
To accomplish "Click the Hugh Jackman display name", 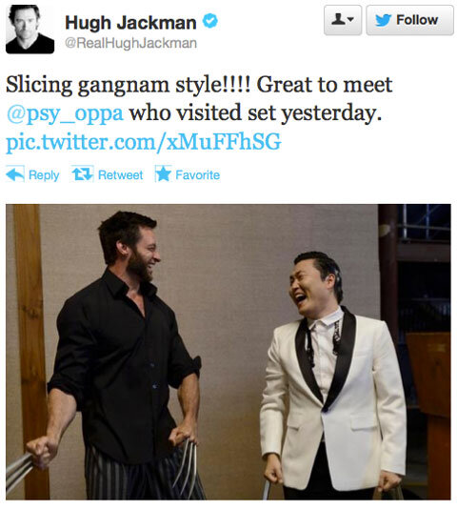I will point(130,23).
